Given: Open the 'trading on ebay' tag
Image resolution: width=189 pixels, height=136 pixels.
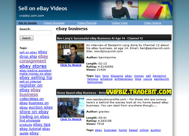Looking at the screenshot, I should [x=35, y=117].
